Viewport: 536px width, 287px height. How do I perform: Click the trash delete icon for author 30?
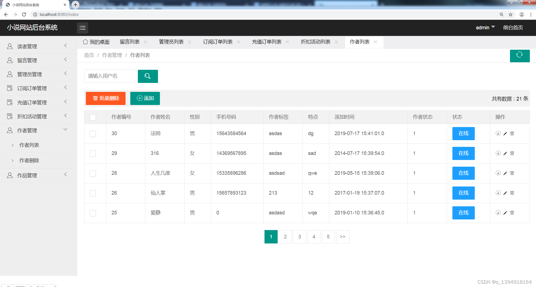(512, 133)
